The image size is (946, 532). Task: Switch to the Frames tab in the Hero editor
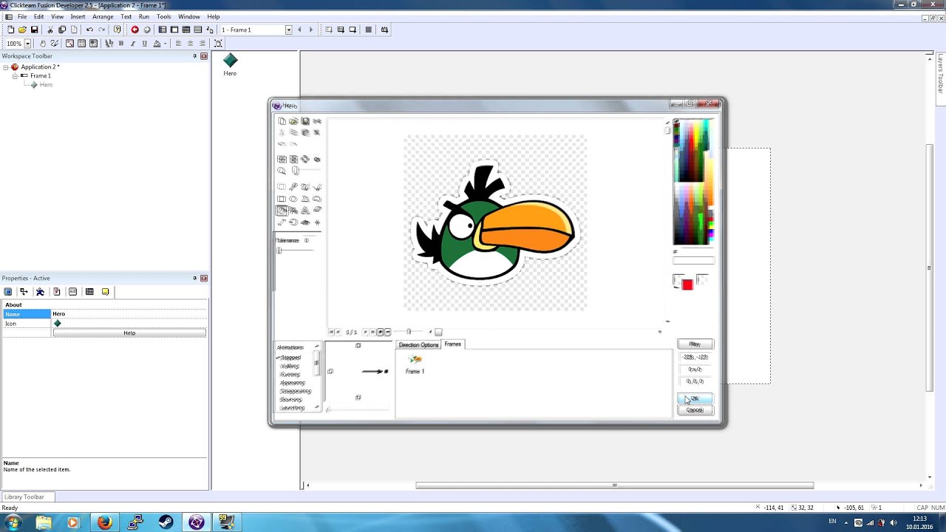tap(453, 344)
